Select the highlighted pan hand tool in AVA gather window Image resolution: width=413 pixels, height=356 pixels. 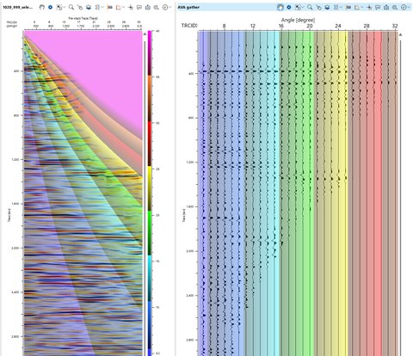[280, 8]
